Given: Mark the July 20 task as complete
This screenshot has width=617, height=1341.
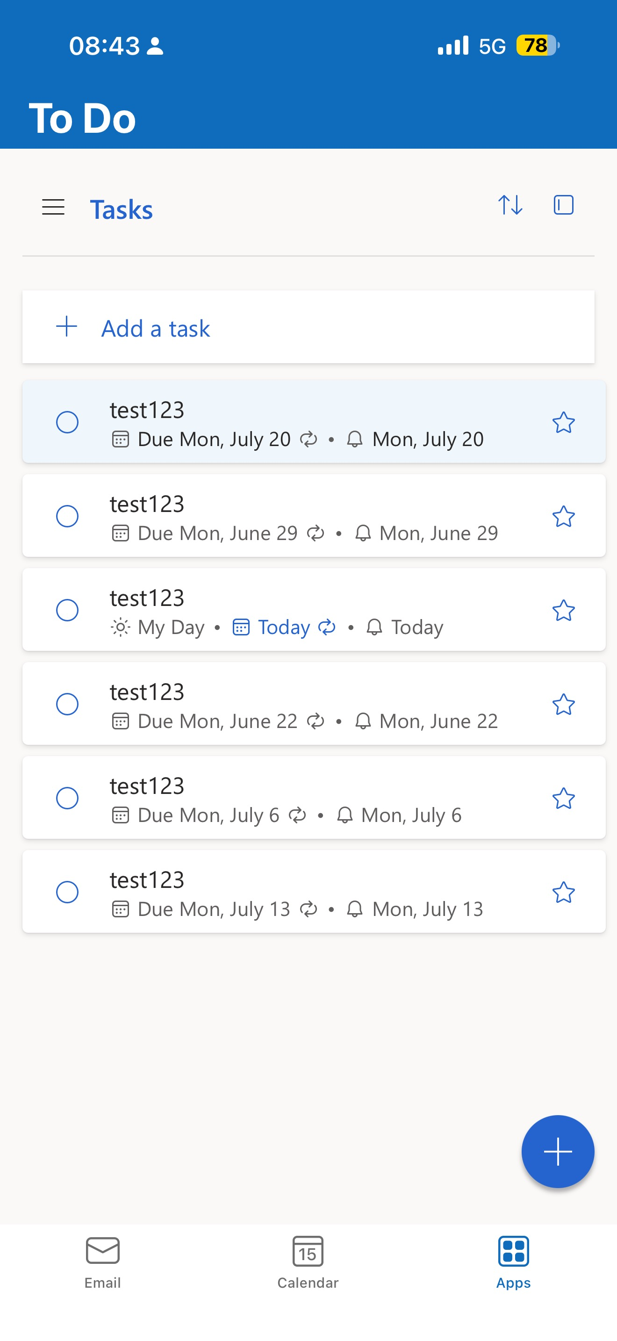Looking at the screenshot, I should pos(67,422).
